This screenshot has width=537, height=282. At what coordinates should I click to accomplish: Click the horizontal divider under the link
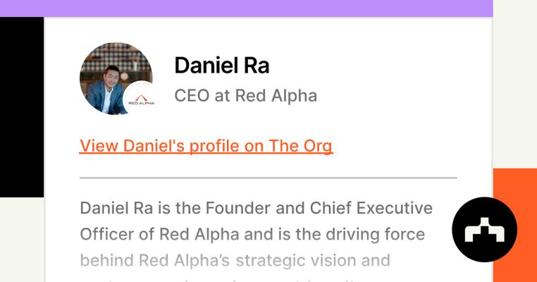tap(268, 178)
